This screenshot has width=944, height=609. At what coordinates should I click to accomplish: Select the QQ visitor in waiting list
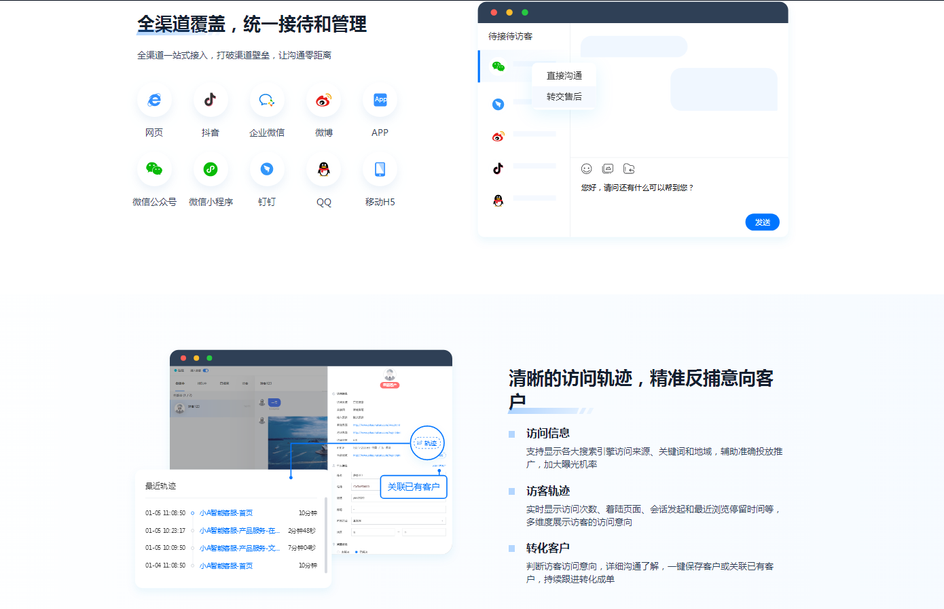click(498, 200)
